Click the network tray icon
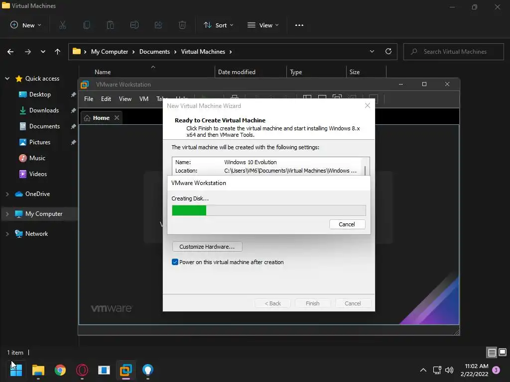 tap(437, 370)
